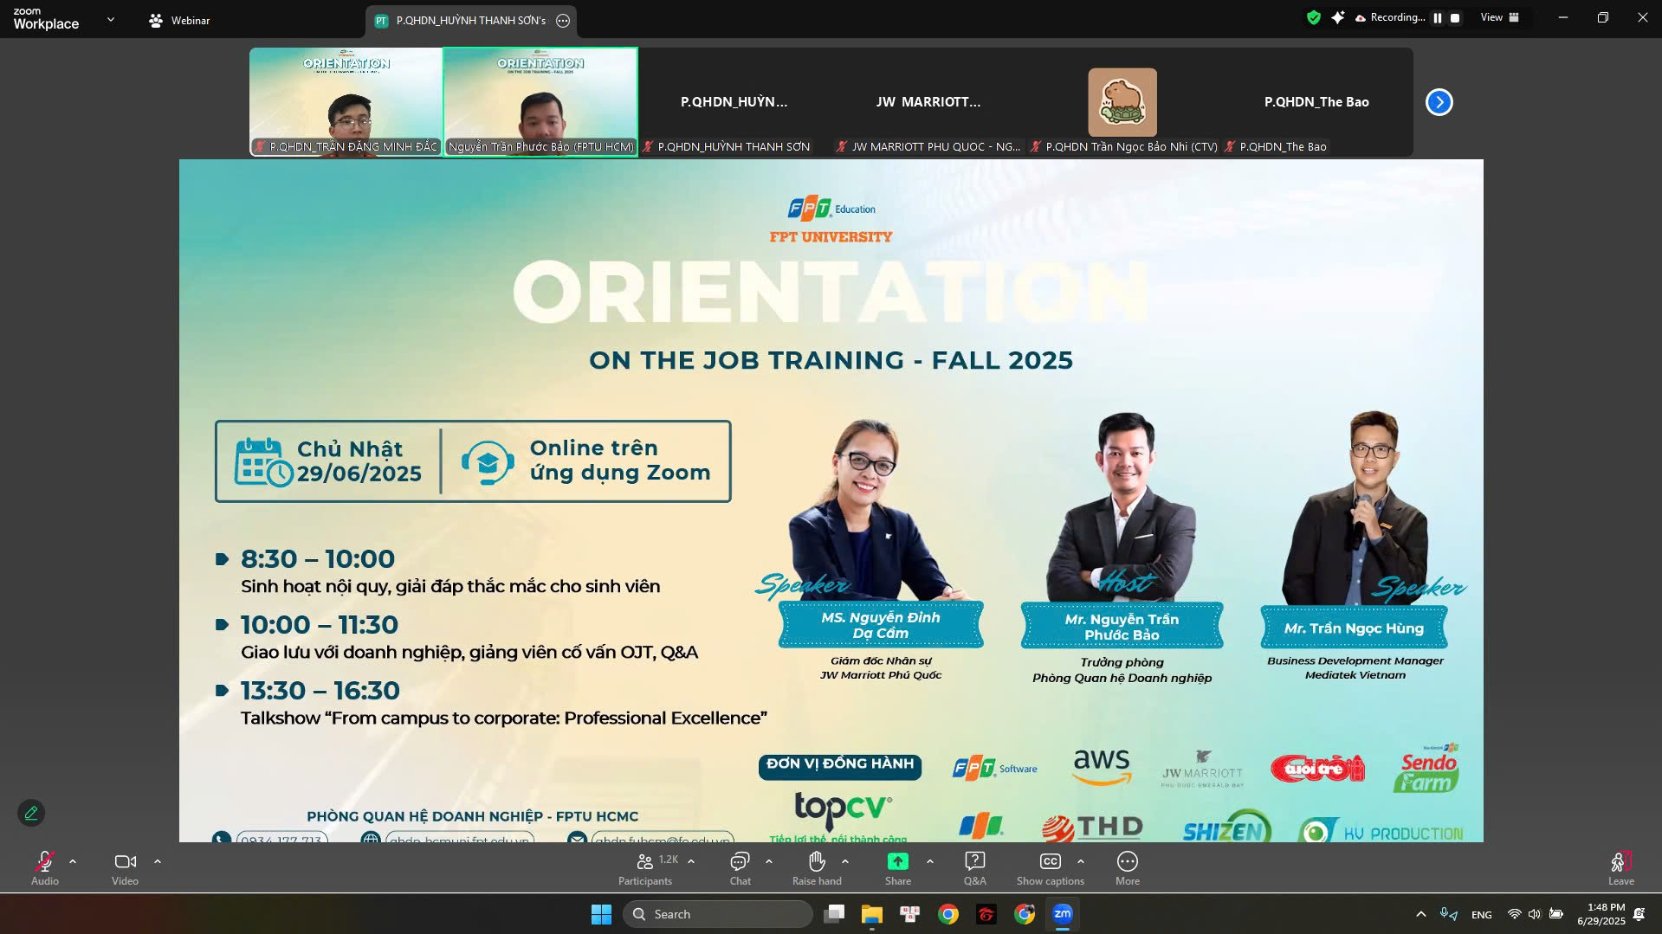Open Wi-Fi network settings in tray

tap(1514, 914)
